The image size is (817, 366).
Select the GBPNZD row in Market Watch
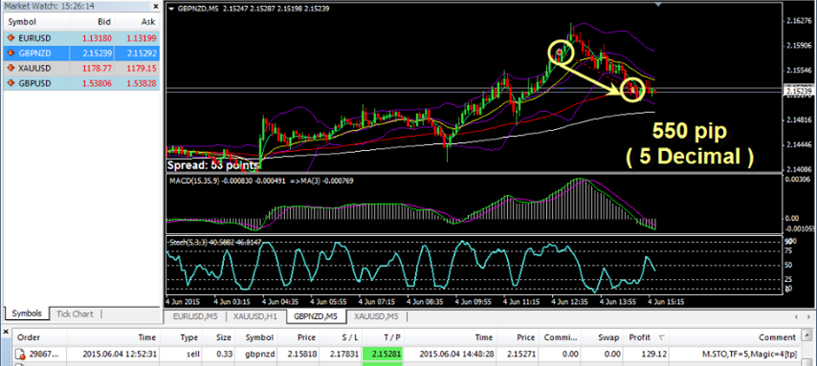tap(82, 53)
